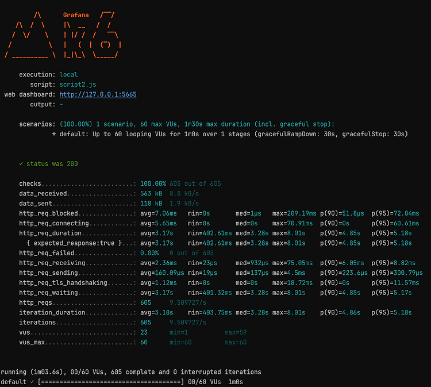Select http_req_failed 0.00% value
The image size is (431, 387).
pyautogui.click(x=149, y=253)
